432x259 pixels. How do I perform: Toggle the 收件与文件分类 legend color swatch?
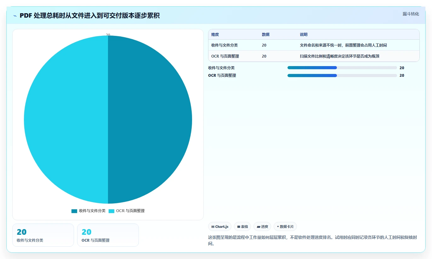click(74, 211)
